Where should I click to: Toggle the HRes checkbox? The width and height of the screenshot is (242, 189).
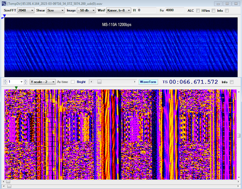(213, 11)
